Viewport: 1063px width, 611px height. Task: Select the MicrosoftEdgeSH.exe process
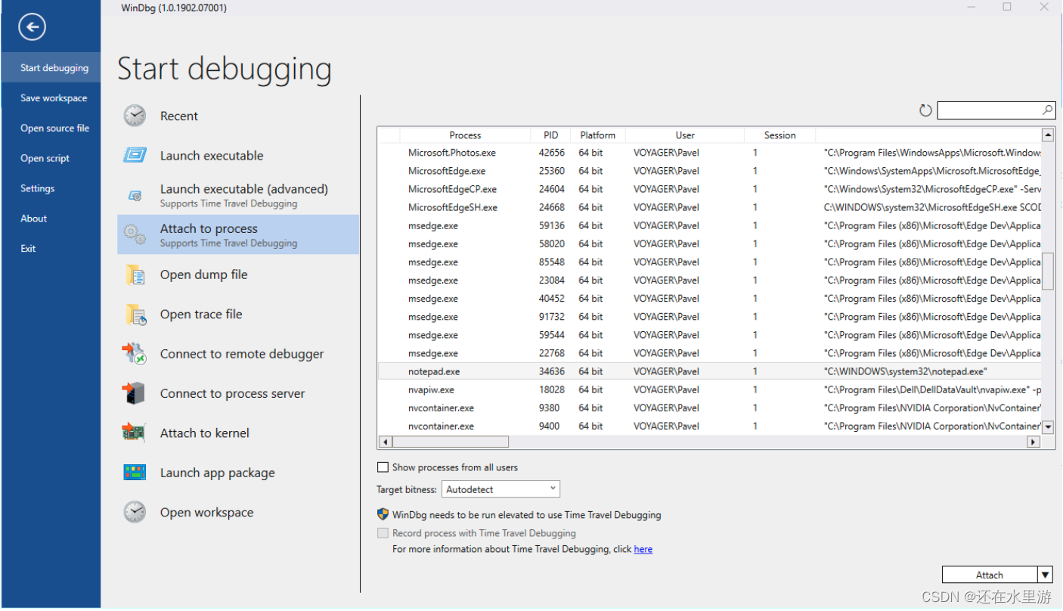coord(709,207)
